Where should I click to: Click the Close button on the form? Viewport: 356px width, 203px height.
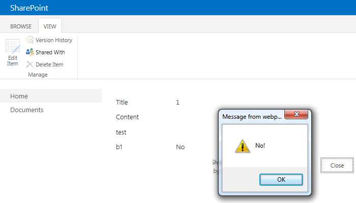[x=337, y=165]
